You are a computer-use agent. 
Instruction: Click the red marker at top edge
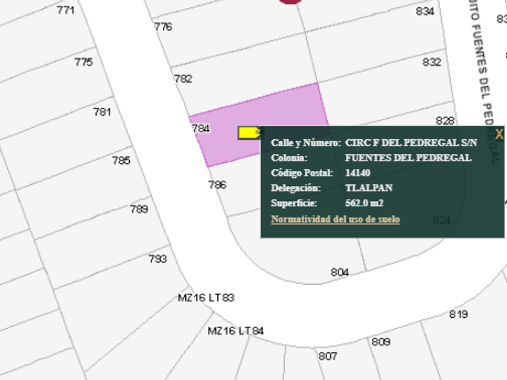pos(290,2)
